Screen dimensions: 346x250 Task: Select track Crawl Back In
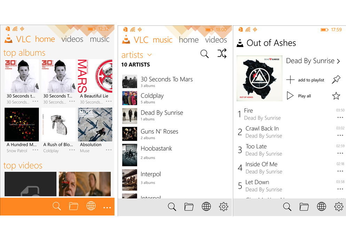click(x=262, y=128)
